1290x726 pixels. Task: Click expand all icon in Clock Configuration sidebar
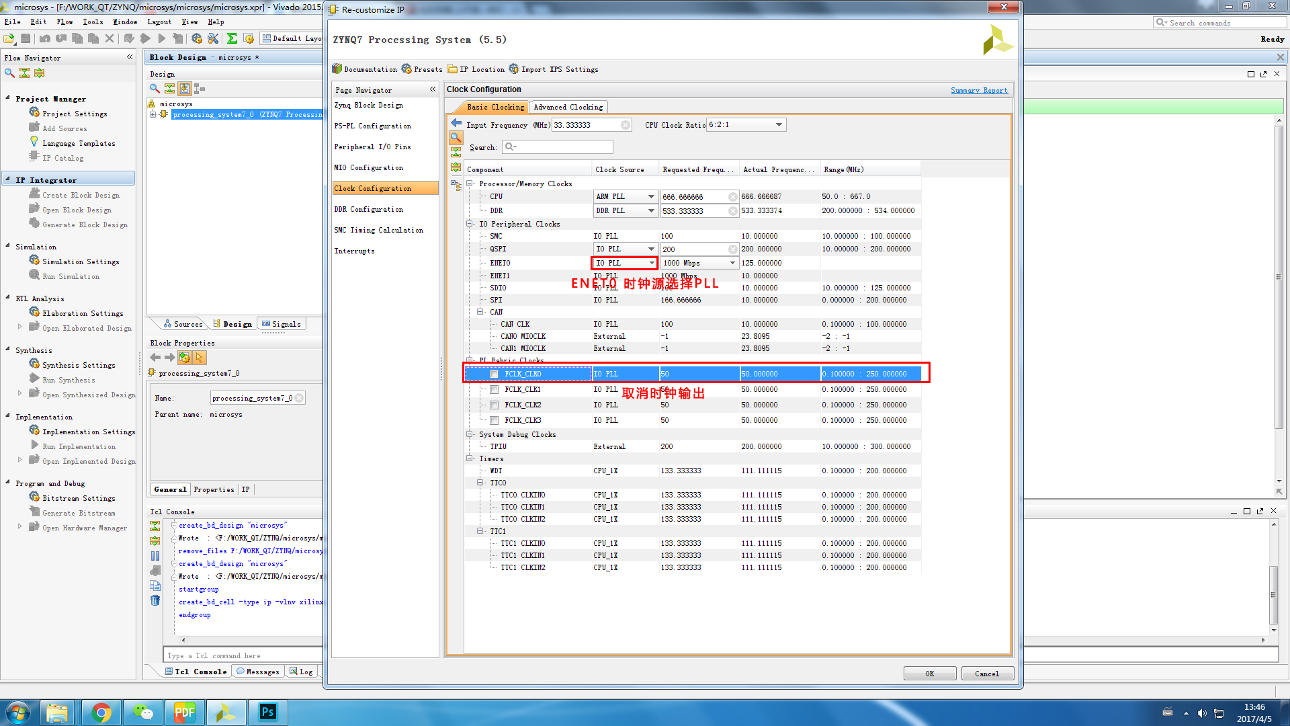click(x=456, y=167)
